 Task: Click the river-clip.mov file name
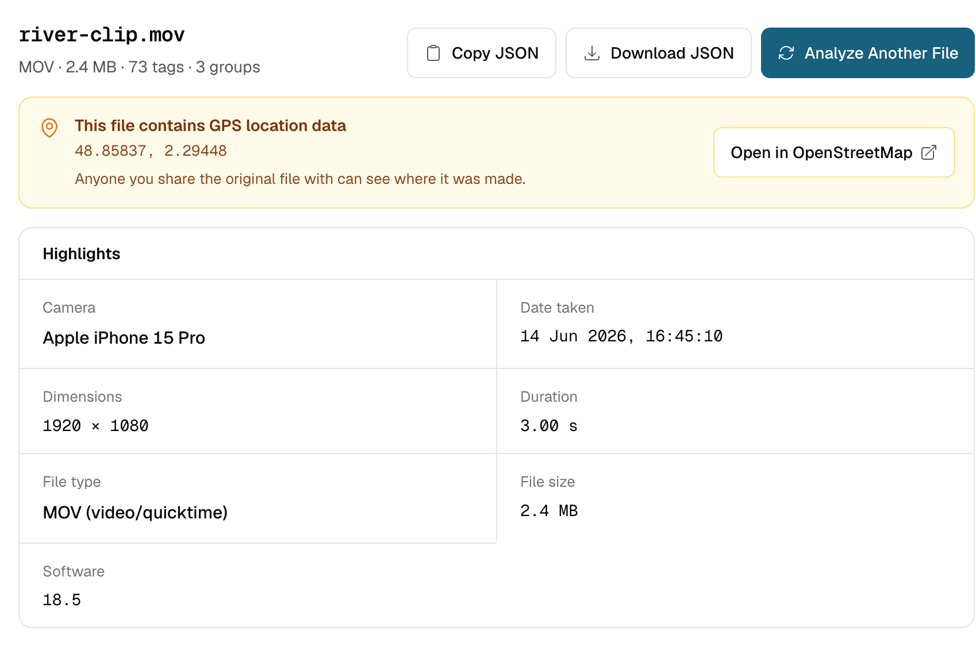point(102,35)
